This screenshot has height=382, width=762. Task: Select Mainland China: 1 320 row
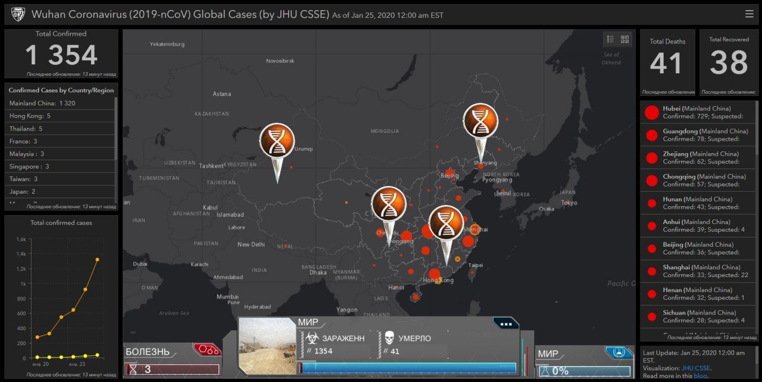pyautogui.click(x=60, y=103)
